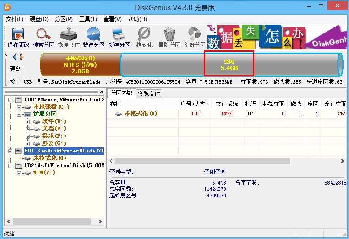
Task: Open the 工具(T) menu
Action: (88, 19)
